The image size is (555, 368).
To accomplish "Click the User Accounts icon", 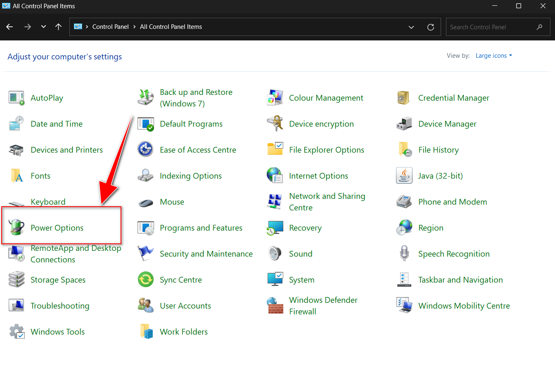I will click(x=146, y=306).
